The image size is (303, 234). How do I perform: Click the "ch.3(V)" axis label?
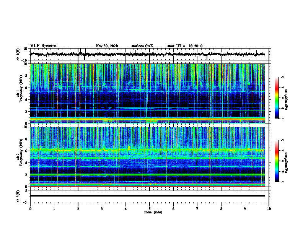18,196
